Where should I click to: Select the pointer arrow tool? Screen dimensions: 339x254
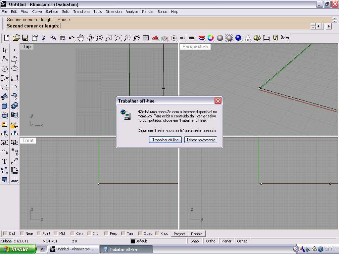[5, 50]
